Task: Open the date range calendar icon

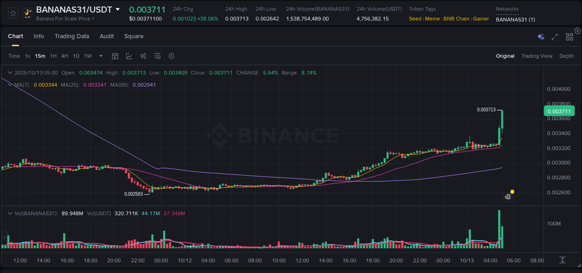Action: pyautogui.click(x=115, y=56)
